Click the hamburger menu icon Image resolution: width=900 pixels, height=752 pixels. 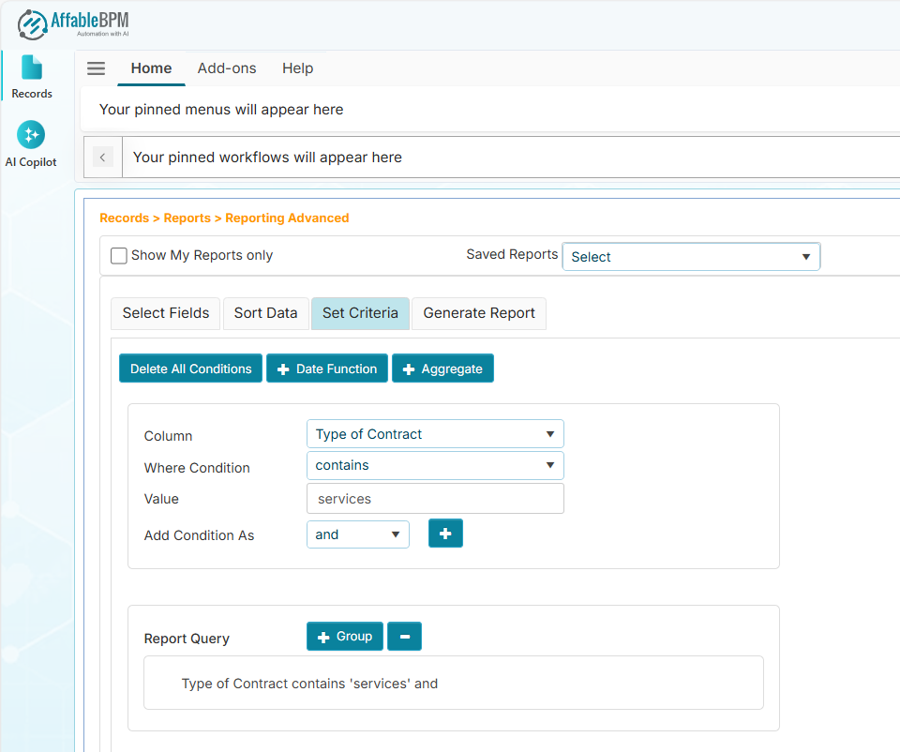pyautogui.click(x=97, y=68)
